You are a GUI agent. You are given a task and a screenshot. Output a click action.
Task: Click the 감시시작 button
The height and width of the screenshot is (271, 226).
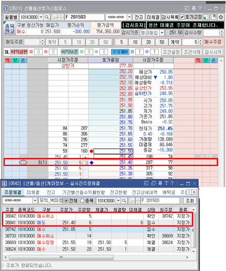(213, 52)
